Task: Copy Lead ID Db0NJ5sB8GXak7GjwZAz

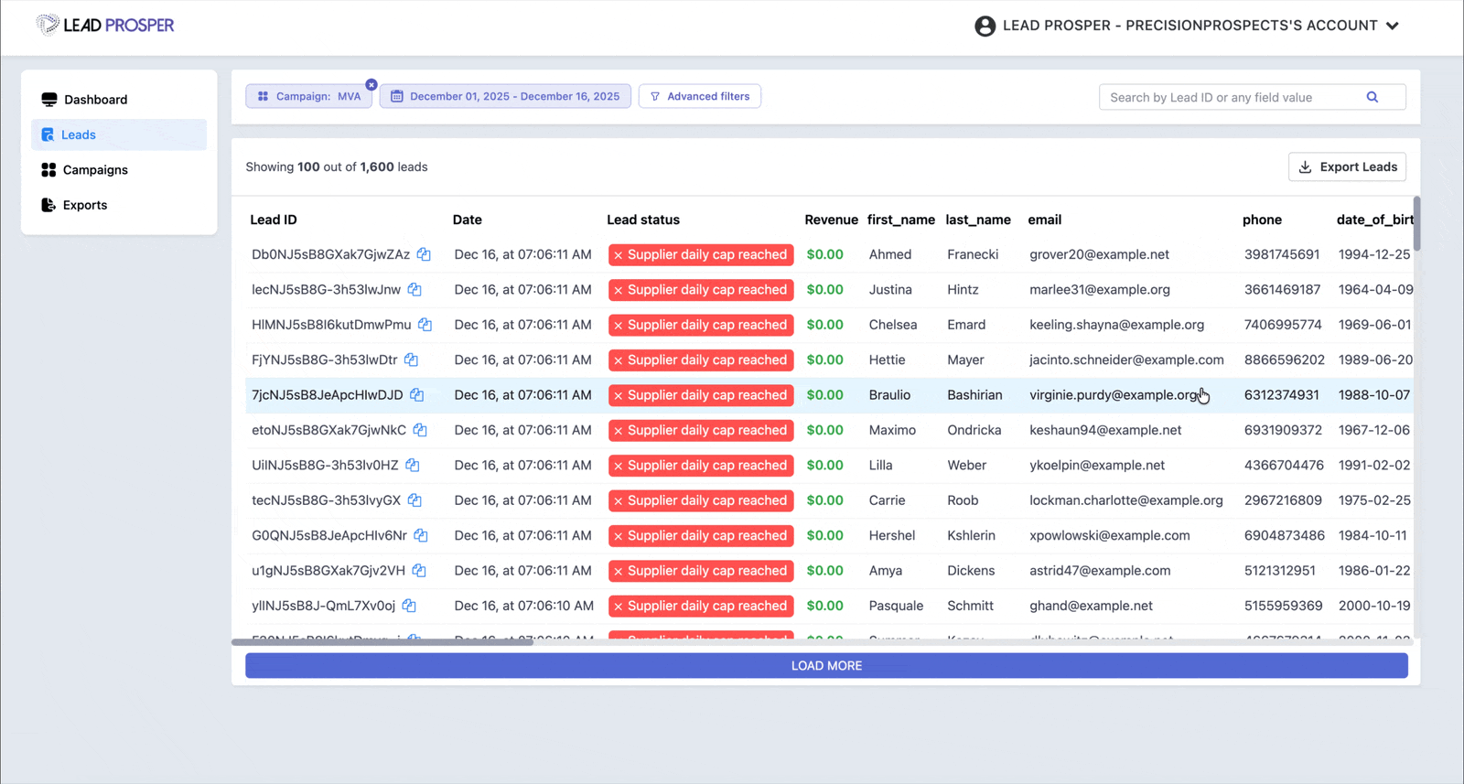Action: (424, 254)
